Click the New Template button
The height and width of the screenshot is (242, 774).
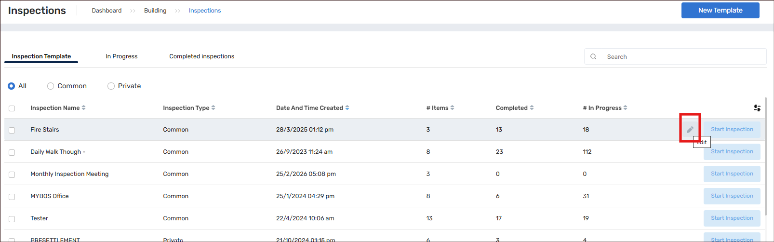pos(720,10)
